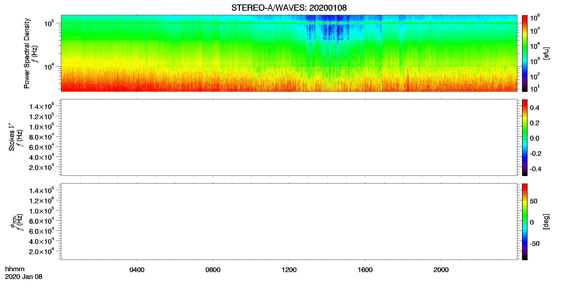The height and width of the screenshot is (298, 578).
Task: Click the 6.0×10^4 tick in Stokes panel
Action: tap(42, 147)
